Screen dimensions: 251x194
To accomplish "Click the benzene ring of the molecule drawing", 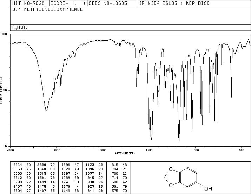I will (188, 177).
